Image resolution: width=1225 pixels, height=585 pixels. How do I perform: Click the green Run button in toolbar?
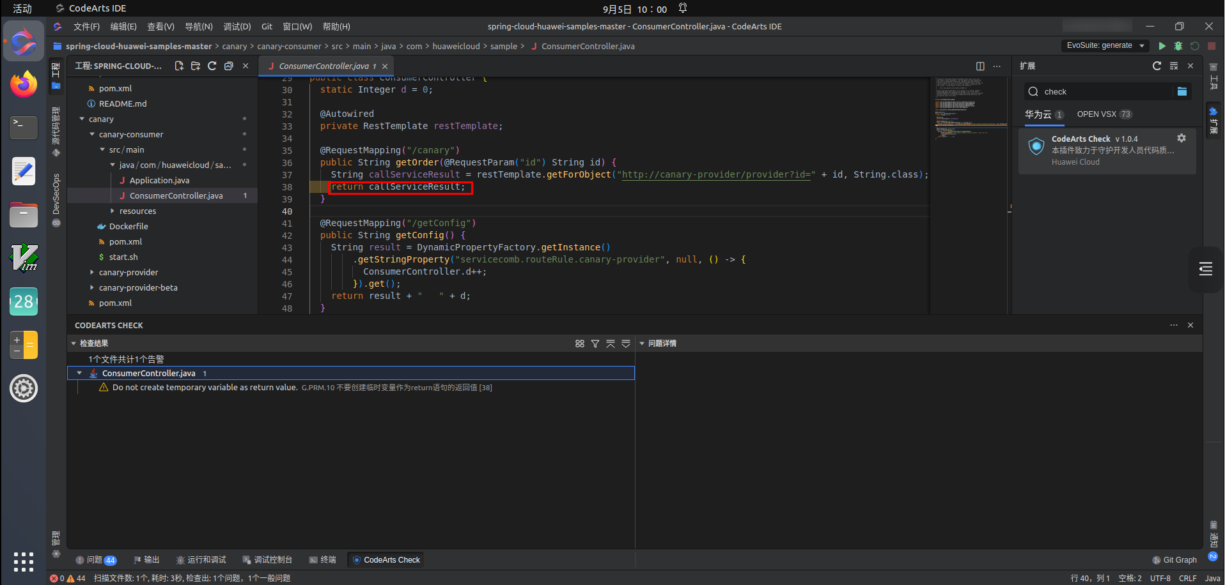(x=1162, y=46)
